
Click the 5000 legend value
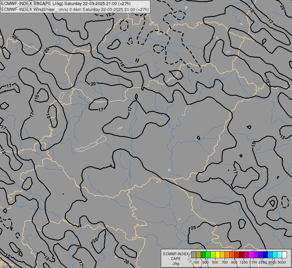(x=282, y=262)
